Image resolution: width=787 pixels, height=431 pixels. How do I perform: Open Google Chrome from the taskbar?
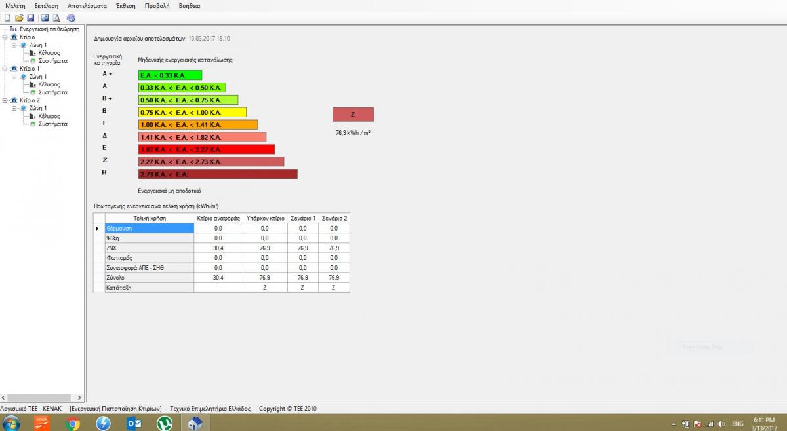tap(73, 423)
